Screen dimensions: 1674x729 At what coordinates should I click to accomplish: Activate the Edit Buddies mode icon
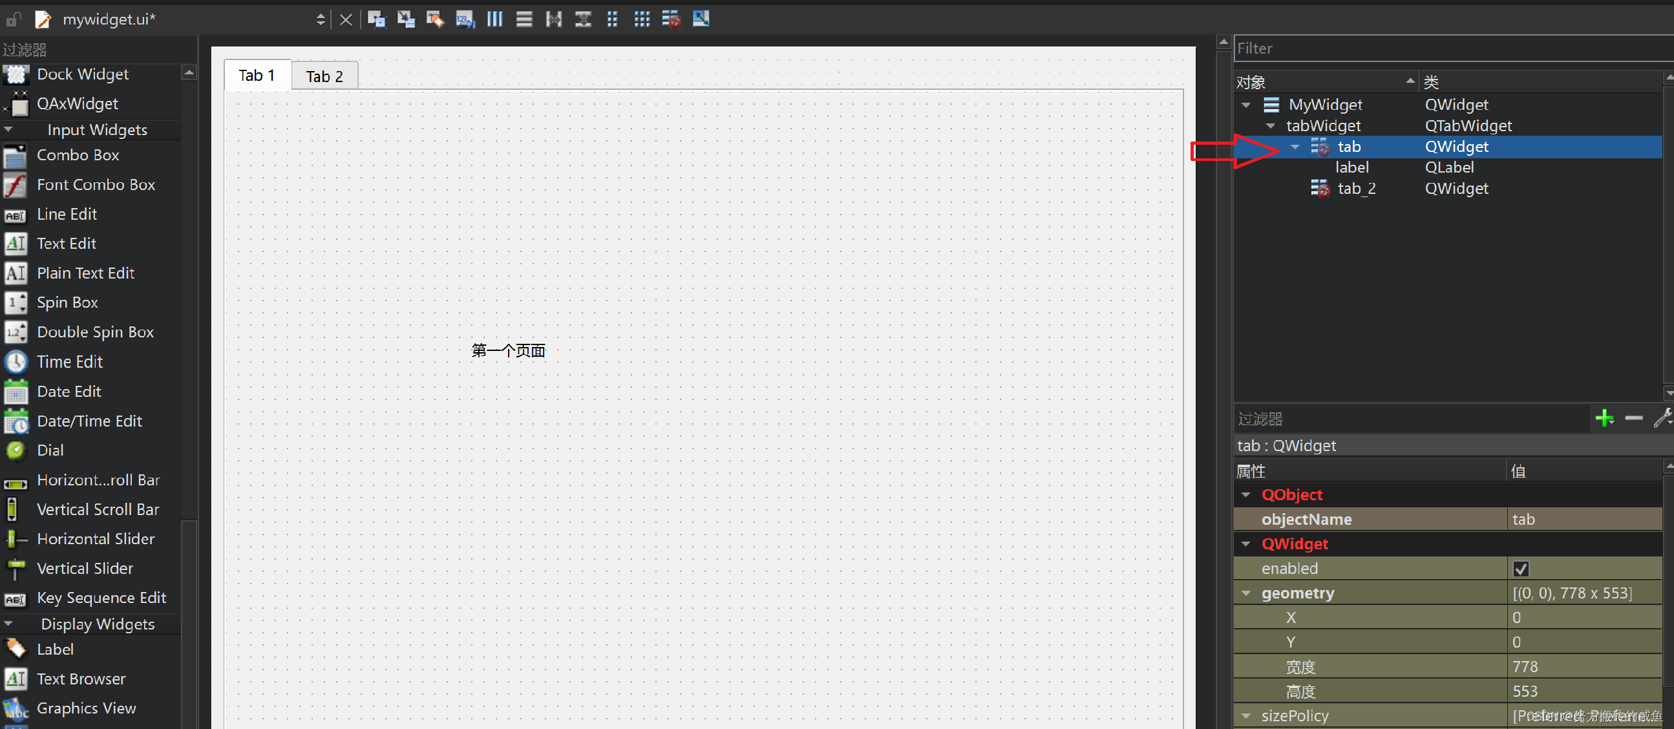coord(434,19)
